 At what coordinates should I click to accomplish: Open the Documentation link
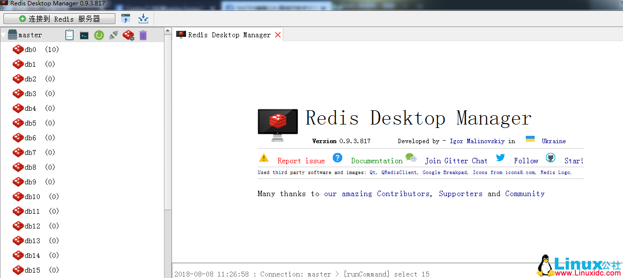pos(377,161)
